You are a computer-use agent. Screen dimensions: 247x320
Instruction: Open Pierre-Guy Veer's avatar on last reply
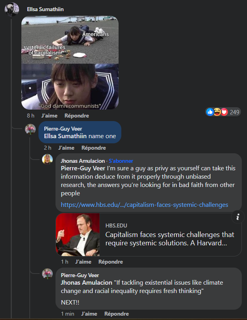47,274
